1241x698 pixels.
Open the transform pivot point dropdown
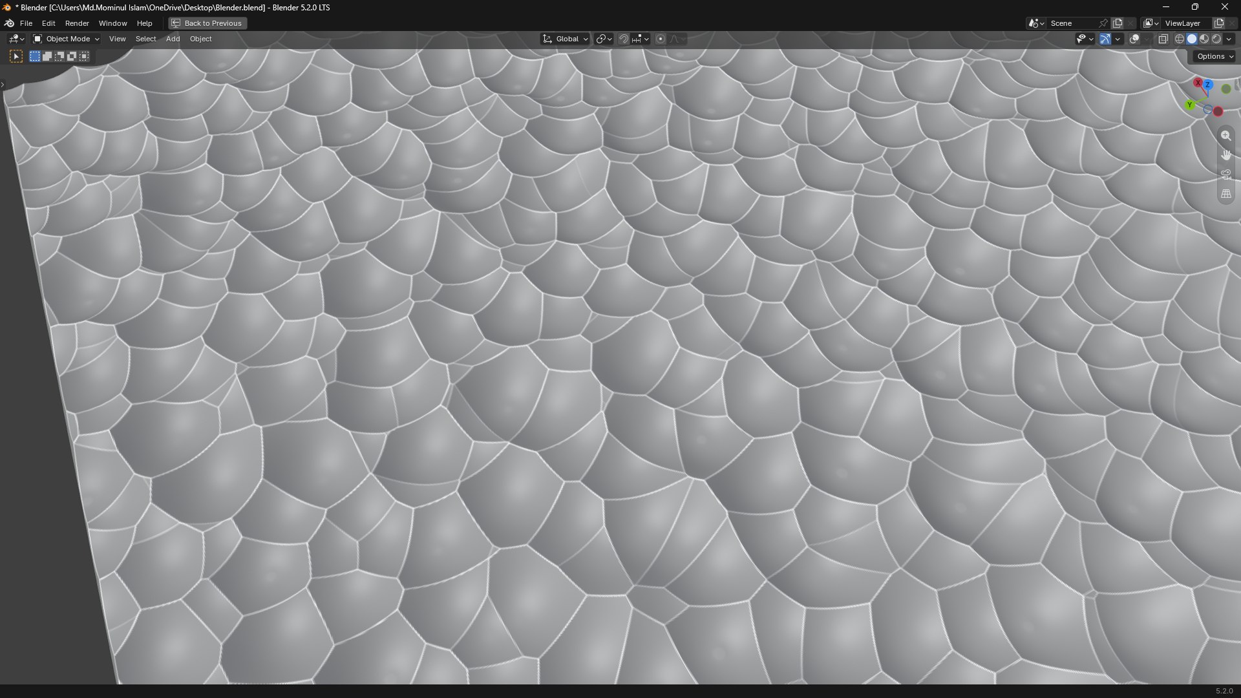(604, 39)
